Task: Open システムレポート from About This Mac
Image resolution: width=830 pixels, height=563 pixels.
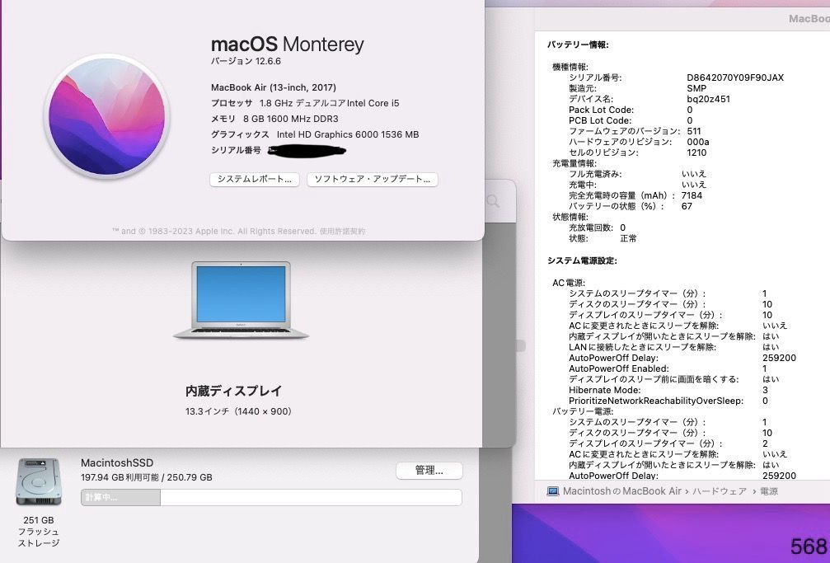Action: point(254,180)
